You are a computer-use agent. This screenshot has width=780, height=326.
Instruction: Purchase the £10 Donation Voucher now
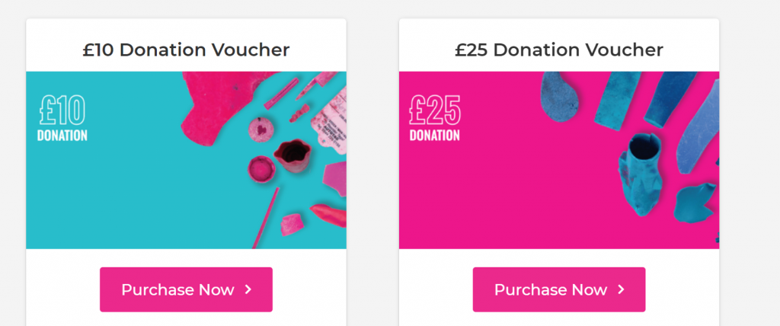tap(186, 289)
